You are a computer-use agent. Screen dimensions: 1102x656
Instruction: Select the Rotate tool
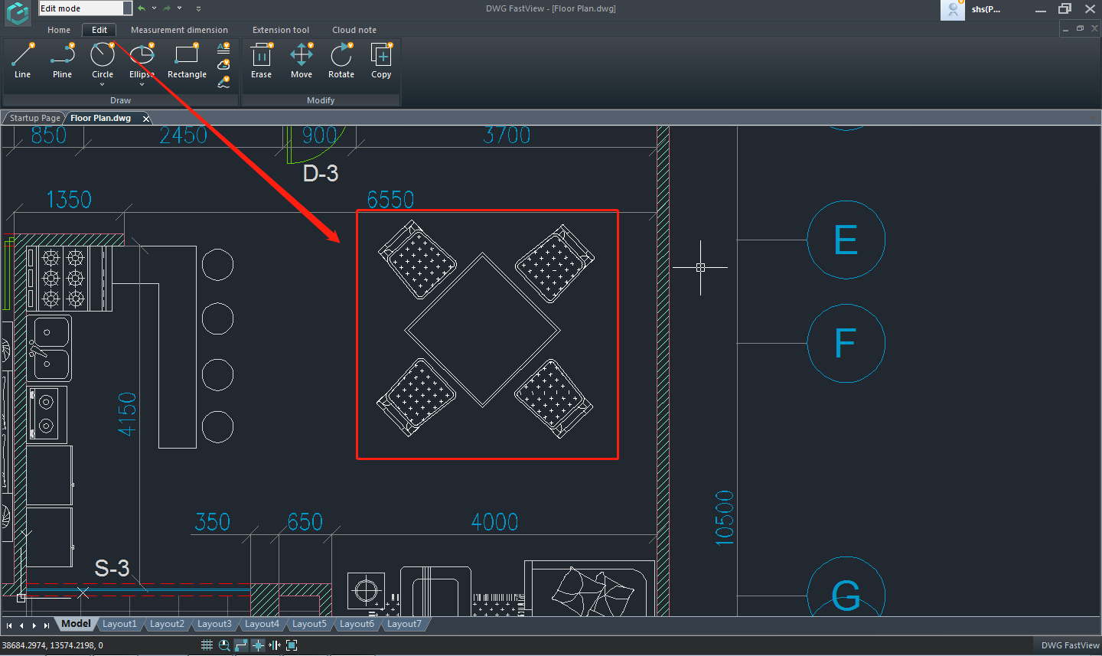341,61
